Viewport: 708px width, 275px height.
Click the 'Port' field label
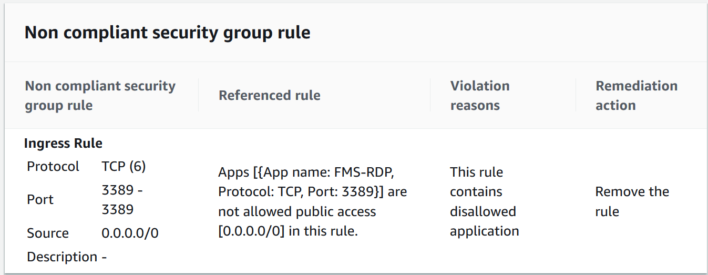[40, 200]
